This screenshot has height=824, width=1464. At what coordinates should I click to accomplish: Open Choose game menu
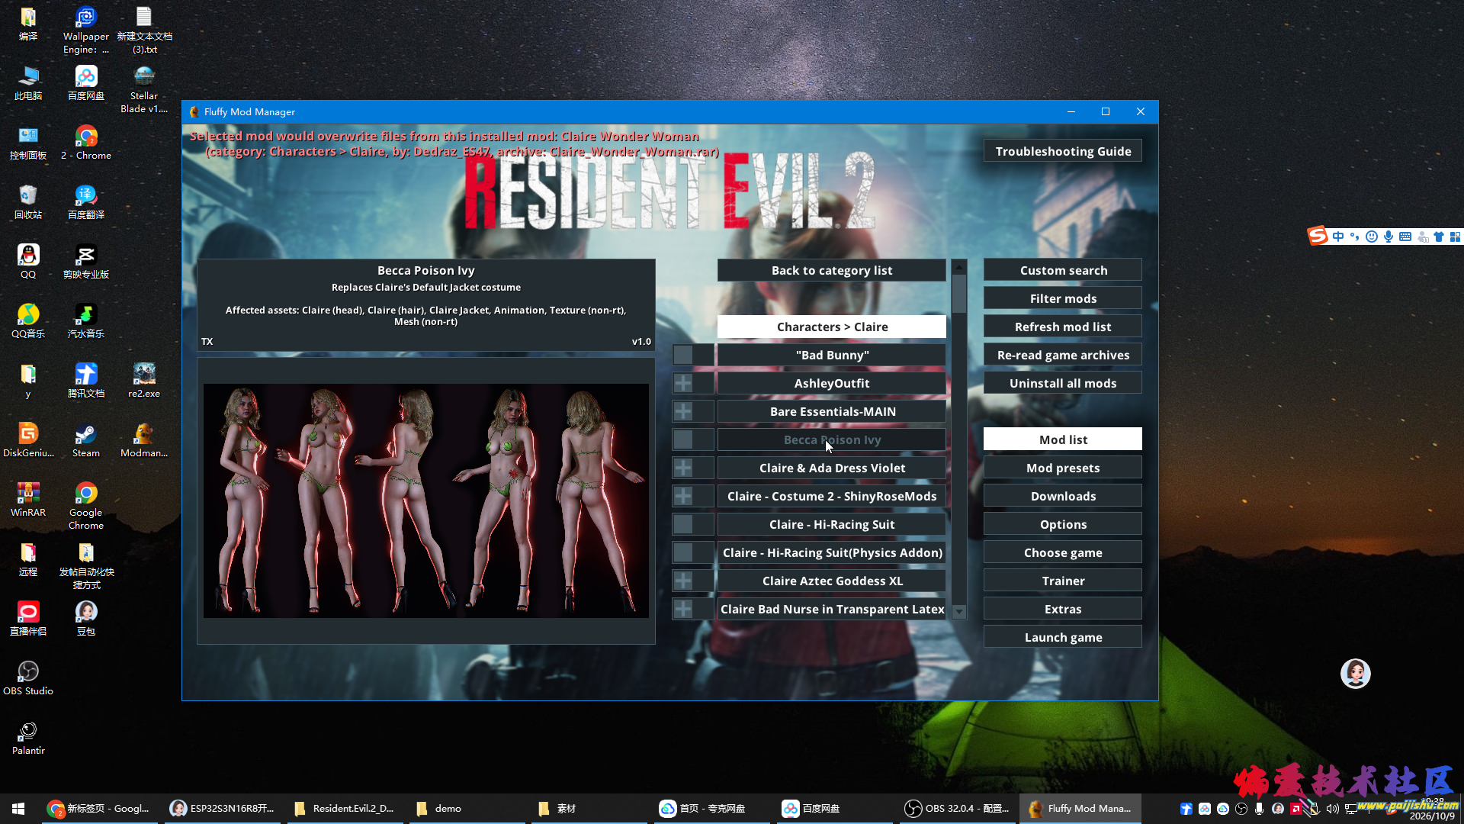[x=1063, y=552]
